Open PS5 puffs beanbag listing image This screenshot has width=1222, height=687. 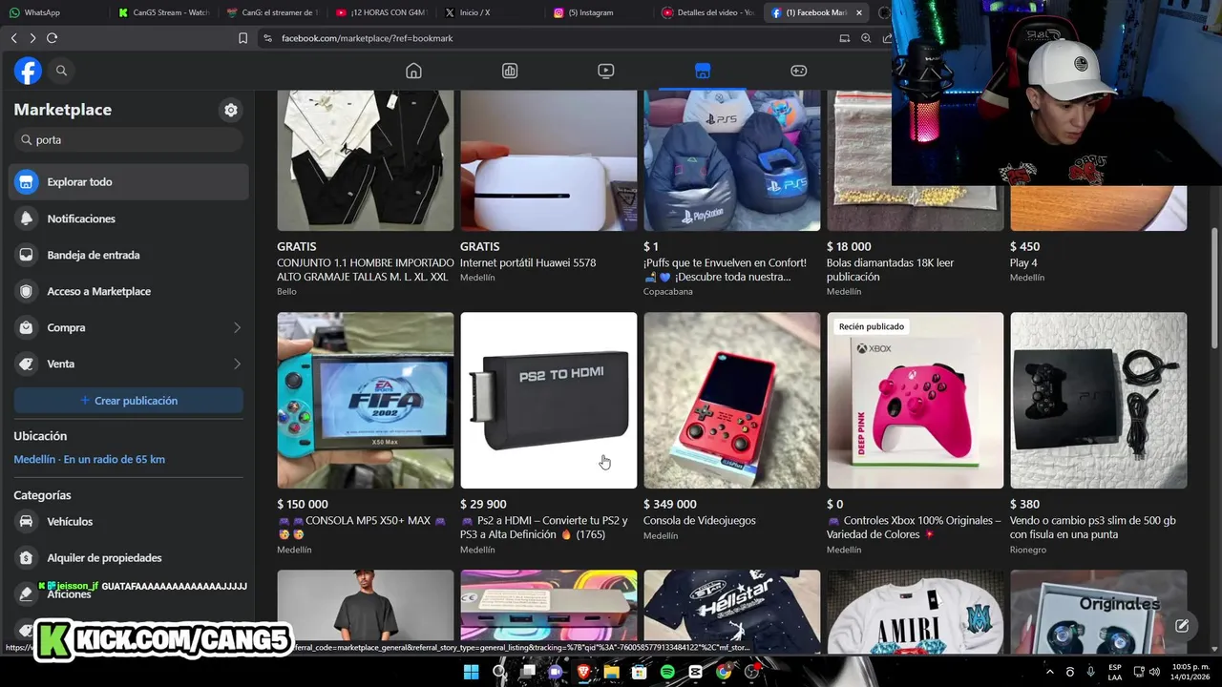coord(731,160)
